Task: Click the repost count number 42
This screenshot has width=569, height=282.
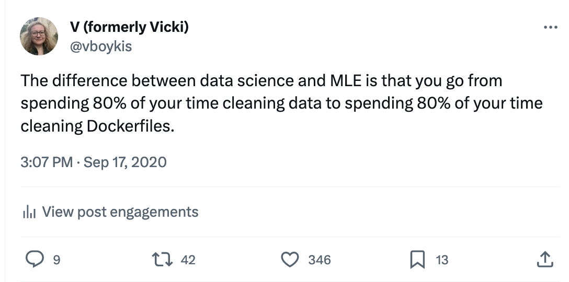Action: (188, 260)
